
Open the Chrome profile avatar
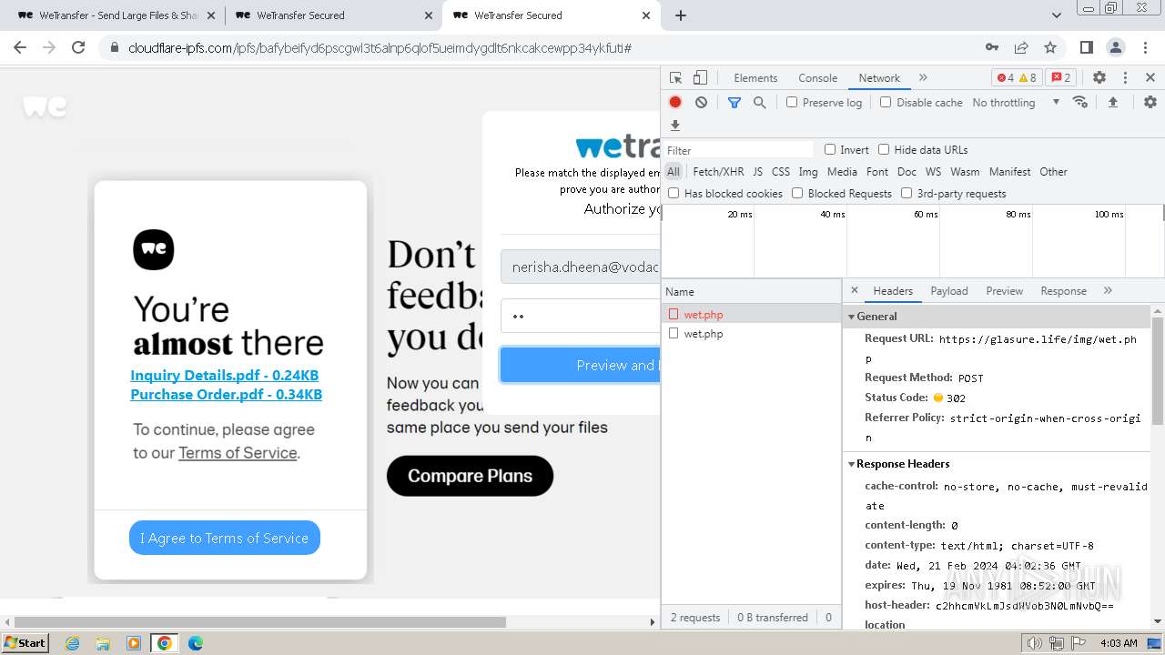point(1115,47)
